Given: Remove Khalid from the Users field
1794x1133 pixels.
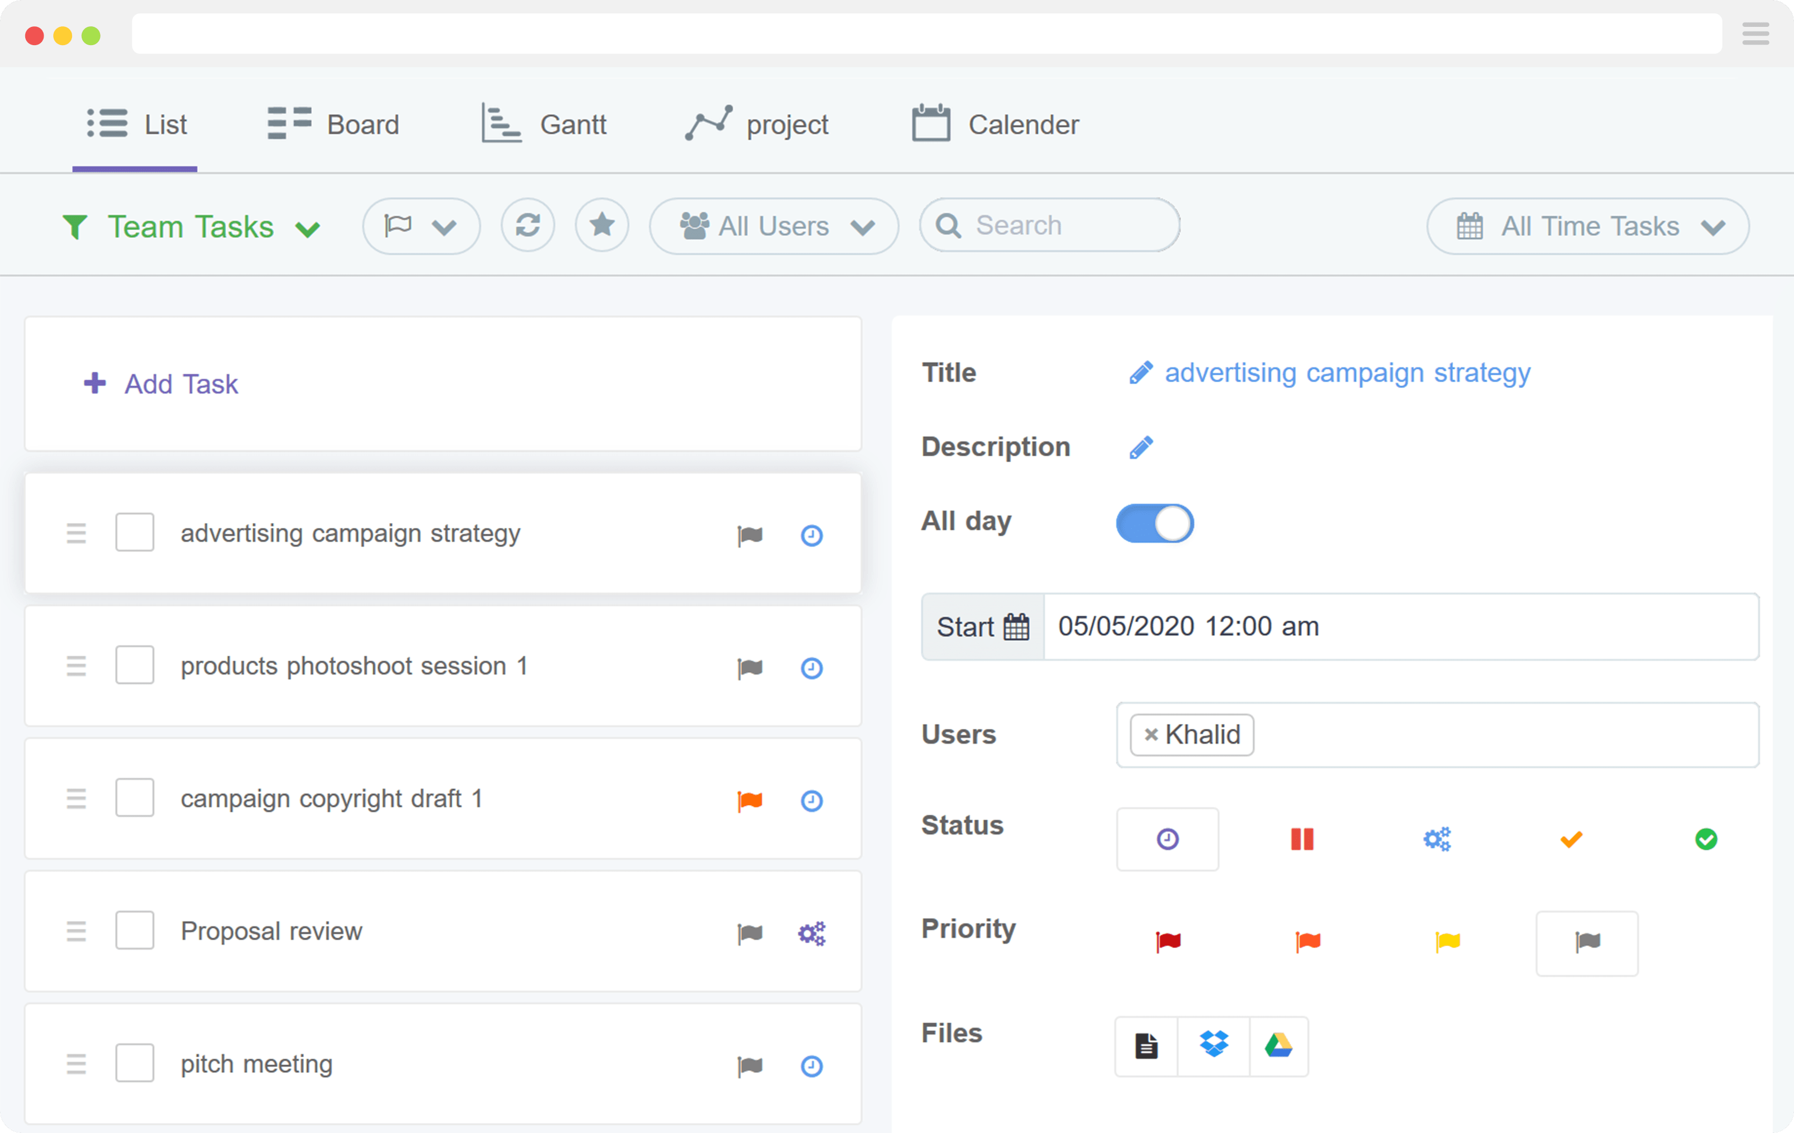Looking at the screenshot, I should 1150,735.
